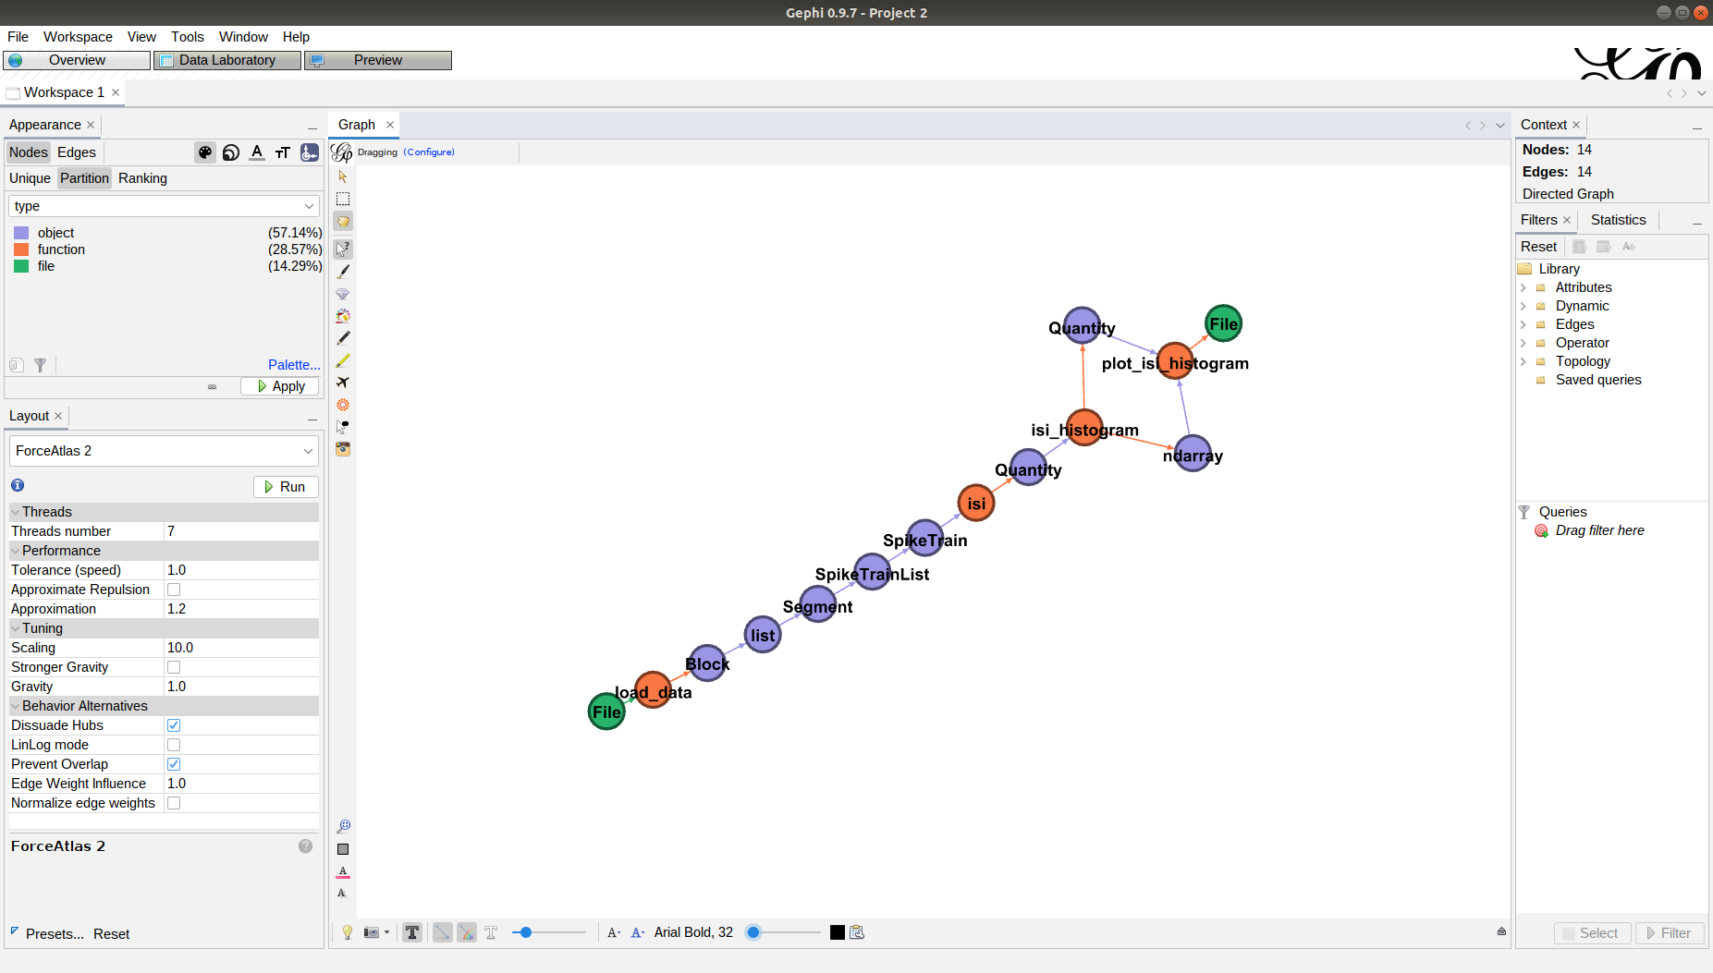Switch to Data Laboratory tab
Image resolution: width=1713 pixels, height=973 pixels.
(x=227, y=60)
